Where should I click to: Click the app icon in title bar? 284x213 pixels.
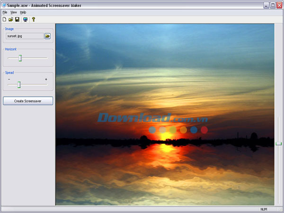[x=4, y=5]
